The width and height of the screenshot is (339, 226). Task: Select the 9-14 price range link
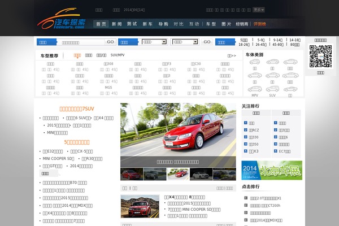(278, 40)
